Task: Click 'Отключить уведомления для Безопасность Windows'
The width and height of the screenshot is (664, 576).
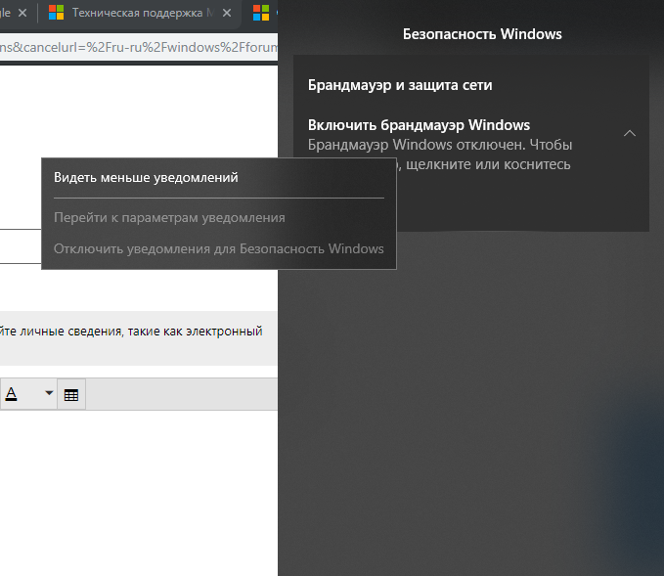Action: pos(218,248)
